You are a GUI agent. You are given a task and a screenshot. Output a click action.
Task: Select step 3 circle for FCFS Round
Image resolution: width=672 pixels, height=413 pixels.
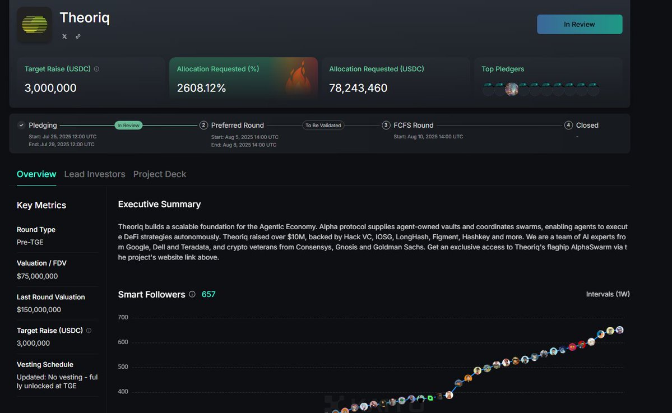(x=386, y=125)
